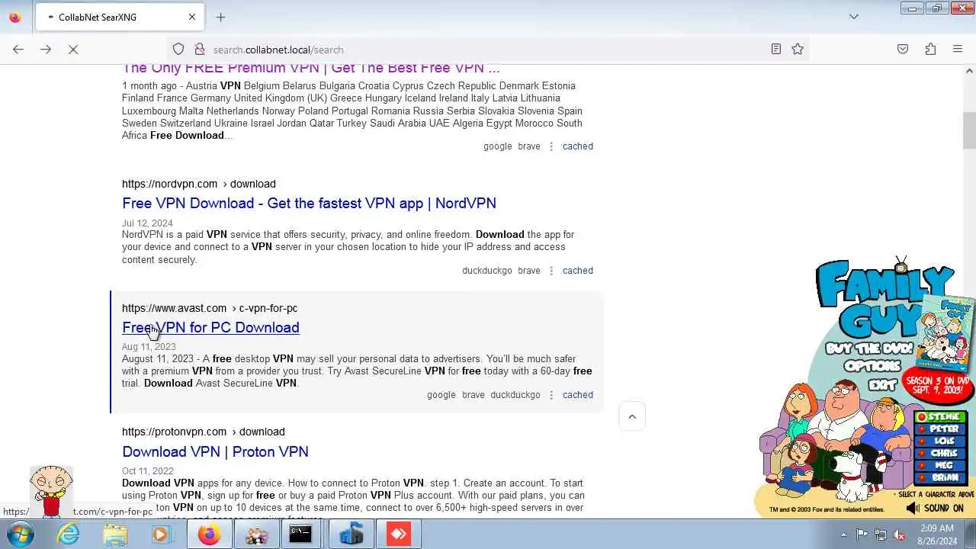Viewport: 976px width, 549px height.
Task: Switch to Firefox taskbar button
Action: 209,535
